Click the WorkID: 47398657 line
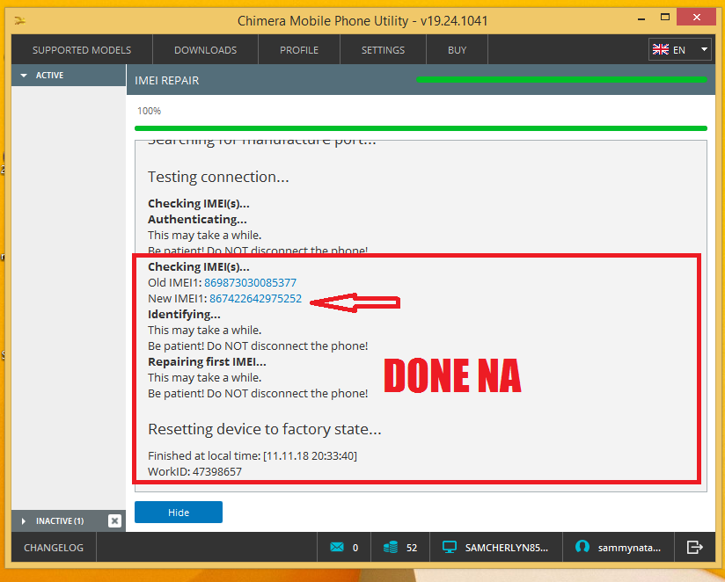725x582 pixels. 194,471
